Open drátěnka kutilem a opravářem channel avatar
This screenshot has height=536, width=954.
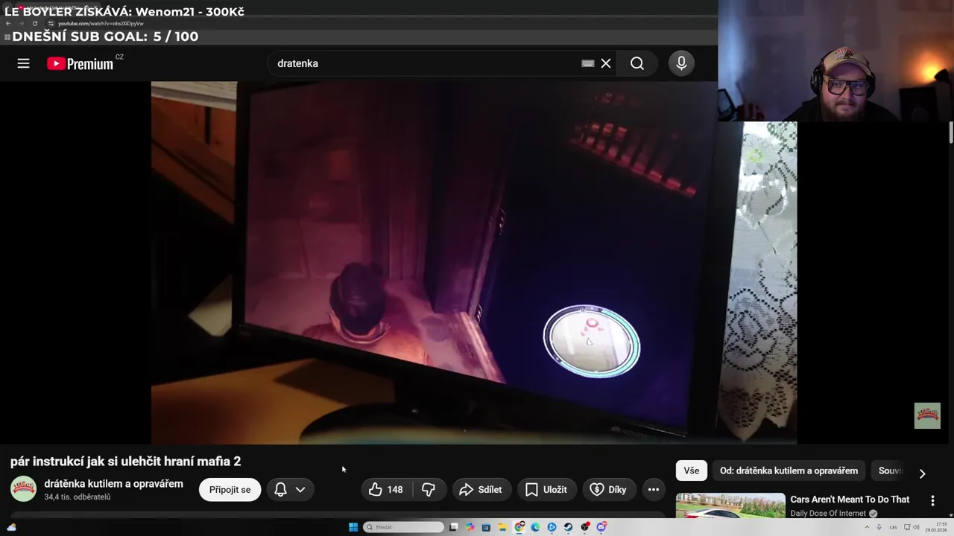coord(23,489)
